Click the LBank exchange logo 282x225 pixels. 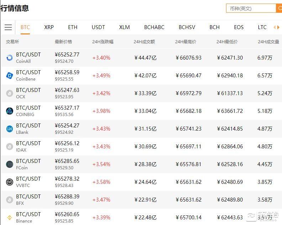pyautogui.click(x=10, y=129)
